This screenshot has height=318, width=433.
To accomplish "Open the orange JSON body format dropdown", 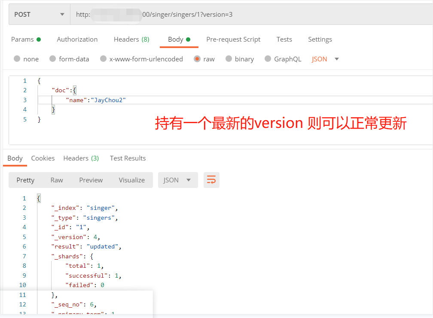I will coord(325,59).
